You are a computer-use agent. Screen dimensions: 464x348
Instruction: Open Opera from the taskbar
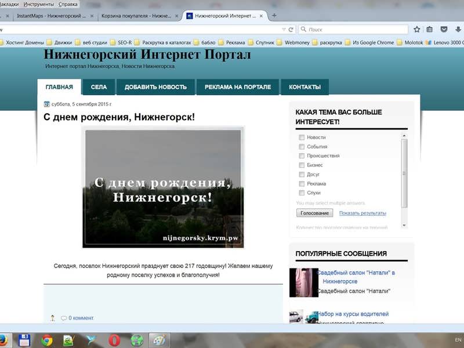click(x=114, y=340)
